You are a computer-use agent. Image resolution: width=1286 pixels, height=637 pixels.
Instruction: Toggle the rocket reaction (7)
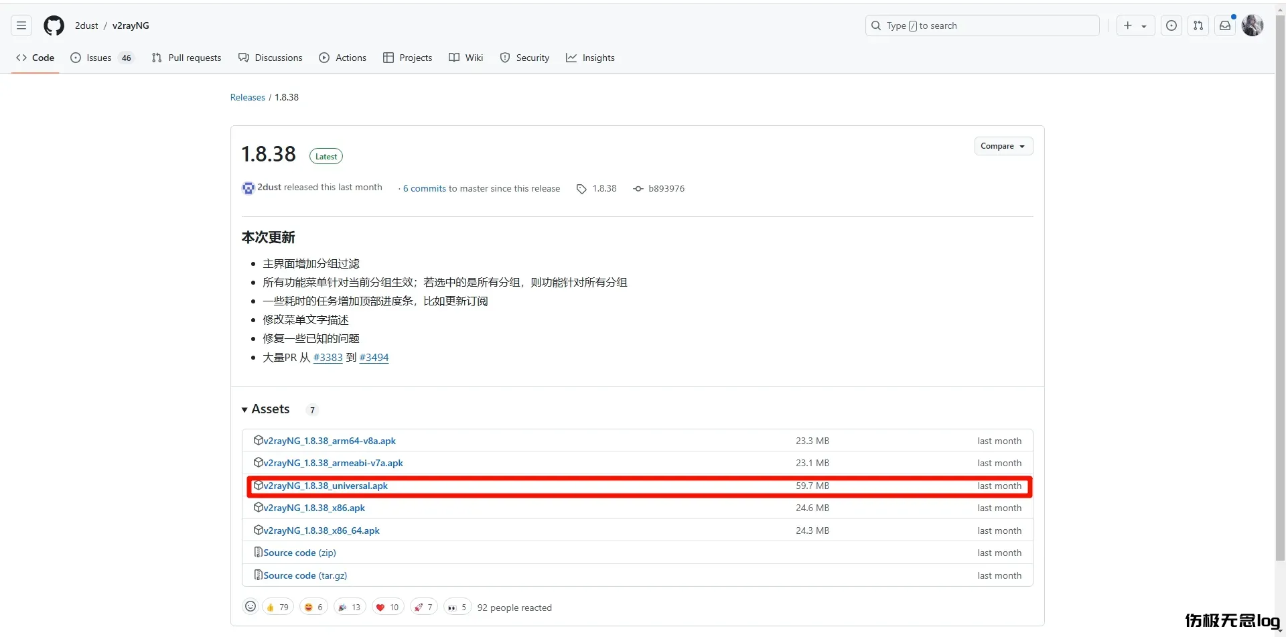423,608
